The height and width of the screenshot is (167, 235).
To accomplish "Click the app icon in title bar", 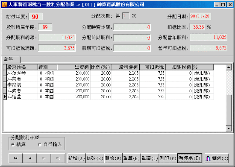I will pos(4,5).
